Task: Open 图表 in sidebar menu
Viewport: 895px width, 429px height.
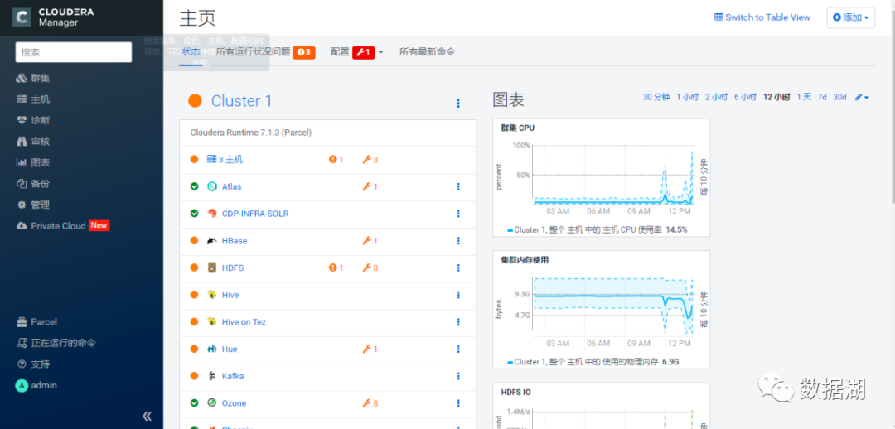Action: [33, 162]
